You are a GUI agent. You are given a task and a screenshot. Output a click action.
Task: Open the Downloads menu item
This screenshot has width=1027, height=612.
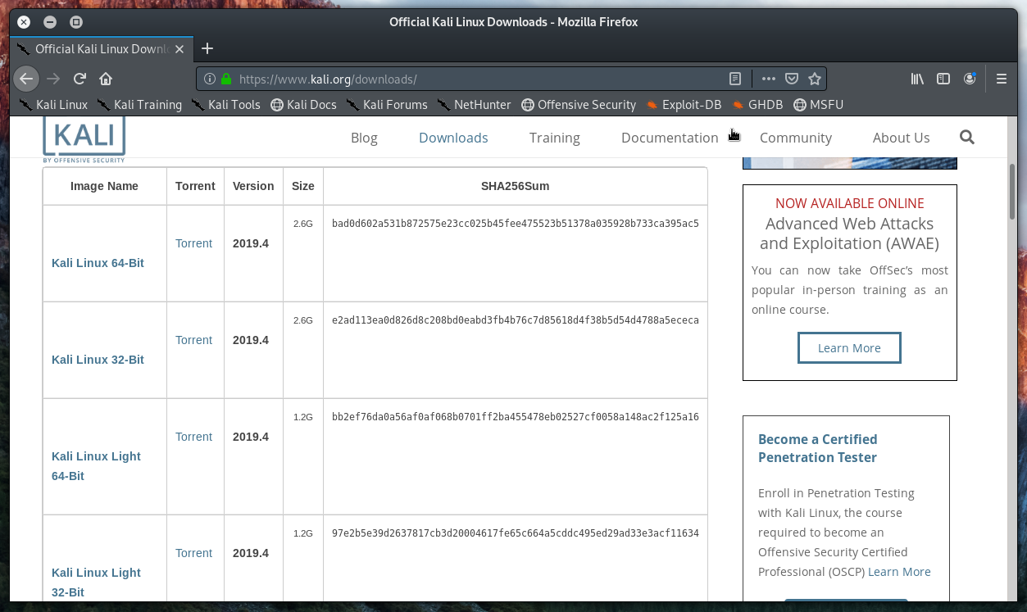pos(453,138)
